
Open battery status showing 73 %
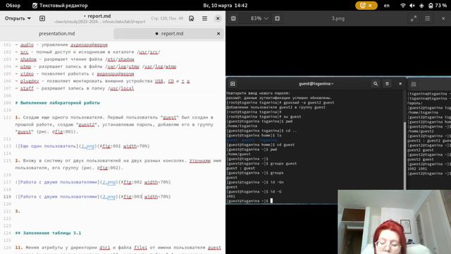click(x=437, y=6)
